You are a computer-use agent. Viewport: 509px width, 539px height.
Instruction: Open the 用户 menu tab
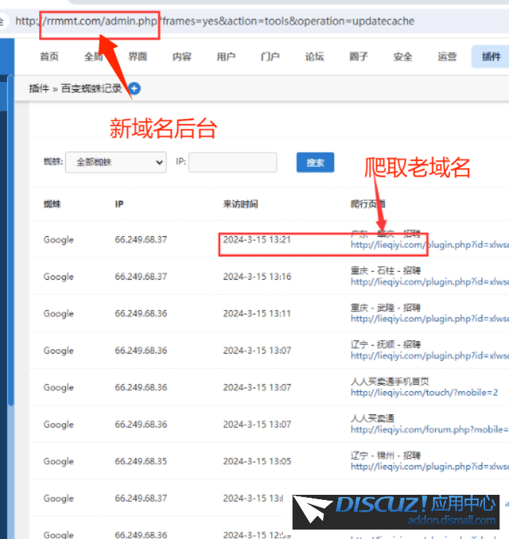(226, 57)
